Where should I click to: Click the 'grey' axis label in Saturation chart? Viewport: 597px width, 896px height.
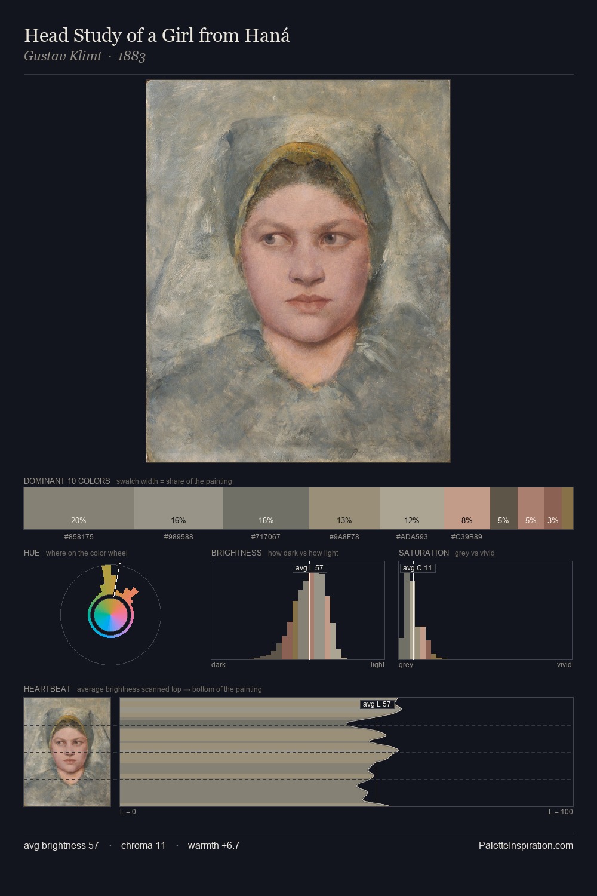[x=406, y=665]
